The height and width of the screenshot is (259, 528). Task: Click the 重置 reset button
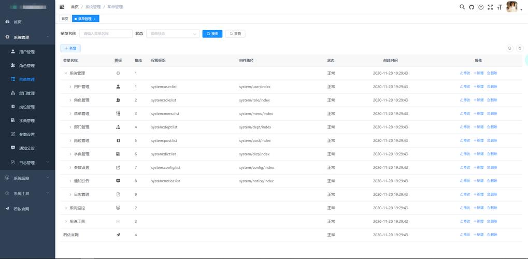pos(235,34)
